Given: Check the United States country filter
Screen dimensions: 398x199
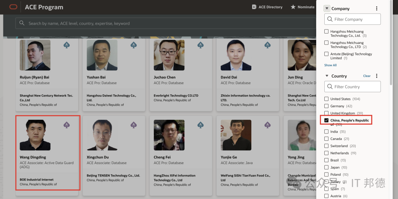Looking at the screenshot, I should tap(327, 99).
